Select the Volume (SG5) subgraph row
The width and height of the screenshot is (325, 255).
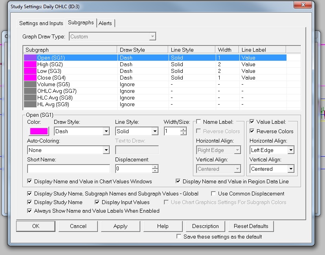tap(155, 84)
